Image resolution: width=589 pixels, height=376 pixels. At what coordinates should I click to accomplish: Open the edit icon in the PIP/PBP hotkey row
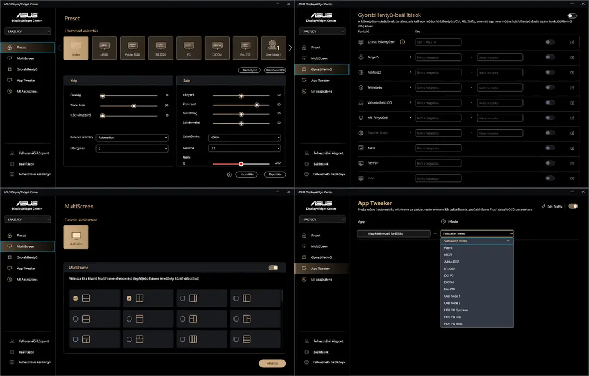[572, 163]
